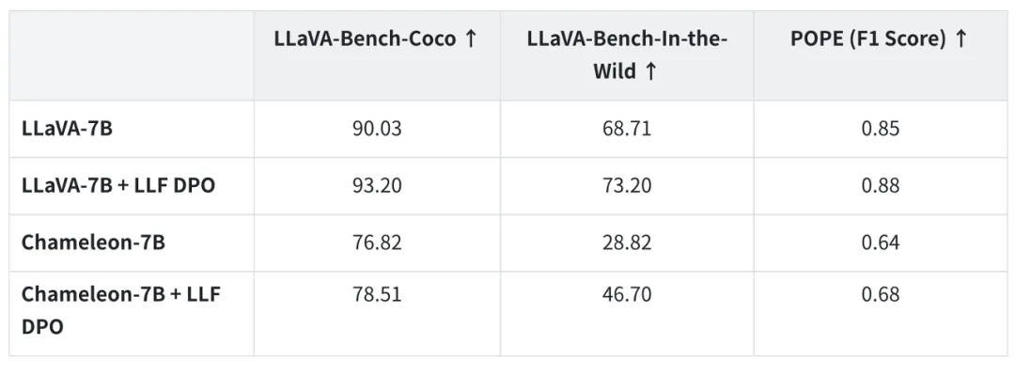Select the LLaVA-7B row label
Screen dimensions: 1015x374
click(67, 129)
